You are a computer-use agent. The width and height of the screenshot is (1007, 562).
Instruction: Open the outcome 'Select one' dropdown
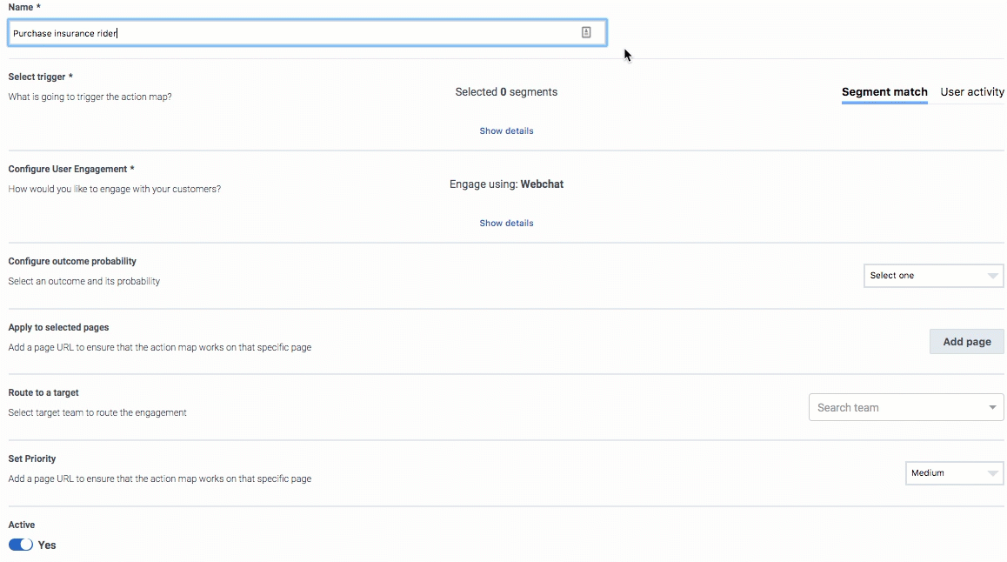point(933,276)
